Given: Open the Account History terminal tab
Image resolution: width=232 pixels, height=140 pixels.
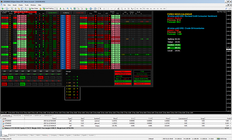Looking at the screenshot, I should 23,136.
